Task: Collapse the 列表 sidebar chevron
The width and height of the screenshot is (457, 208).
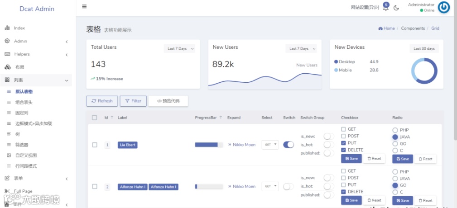Action: [x=67, y=80]
